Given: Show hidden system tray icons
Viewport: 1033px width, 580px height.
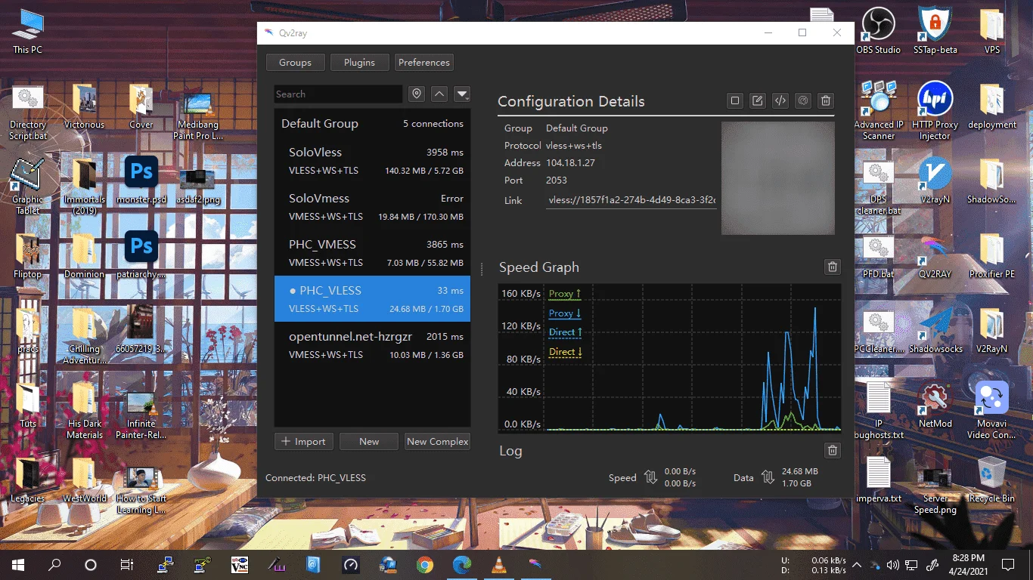Looking at the screenshot, I should [x=857, y=564].
